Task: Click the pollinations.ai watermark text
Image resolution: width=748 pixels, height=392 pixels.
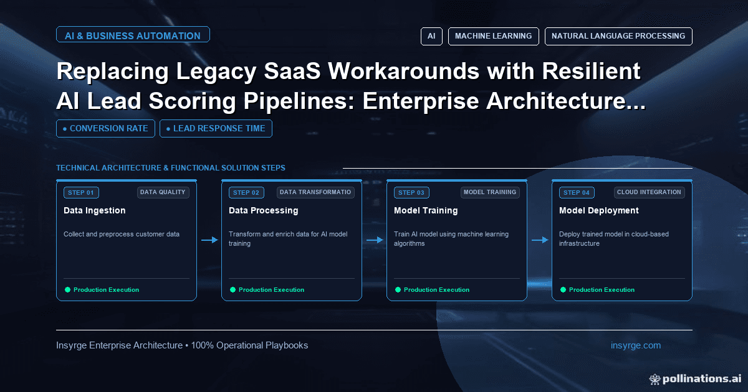Action: (702, 378)
